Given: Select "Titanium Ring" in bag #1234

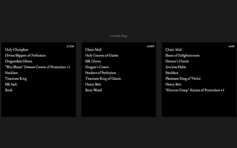Looking at the screenshot, I should [x=16, y=78].
